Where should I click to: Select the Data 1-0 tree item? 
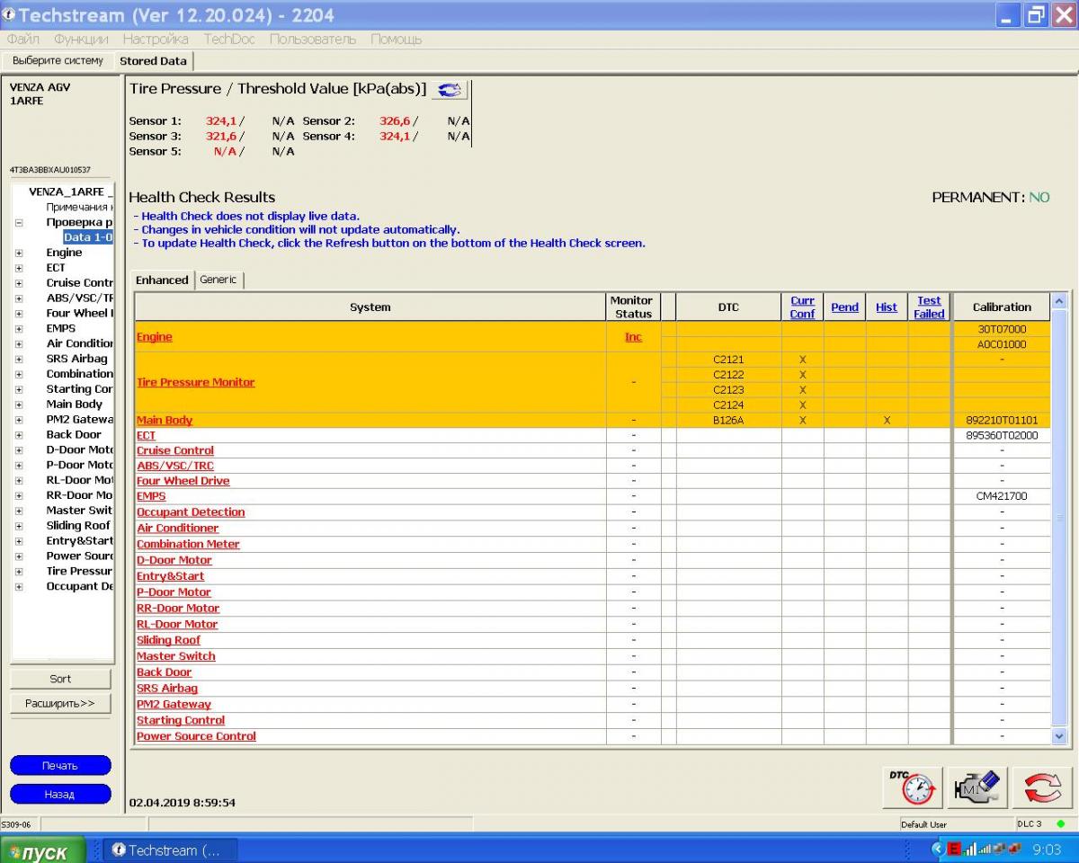(x=88, y=237)
